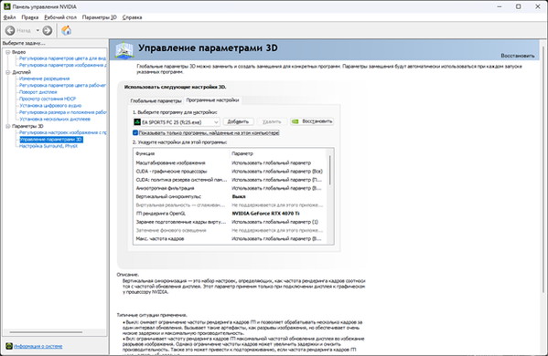
Task: Open Поворот дисплея in the tree
Action: 38,92
